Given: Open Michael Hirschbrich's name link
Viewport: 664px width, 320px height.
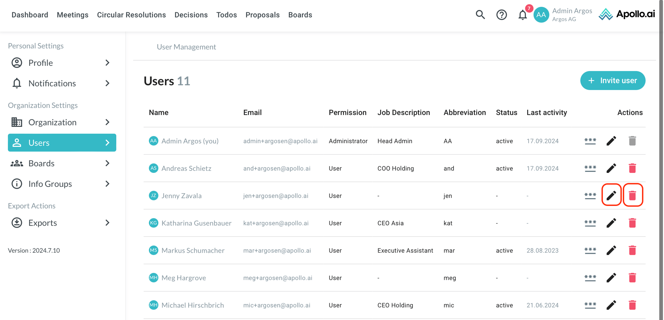Looking at the screenshot, I should 193,305.
